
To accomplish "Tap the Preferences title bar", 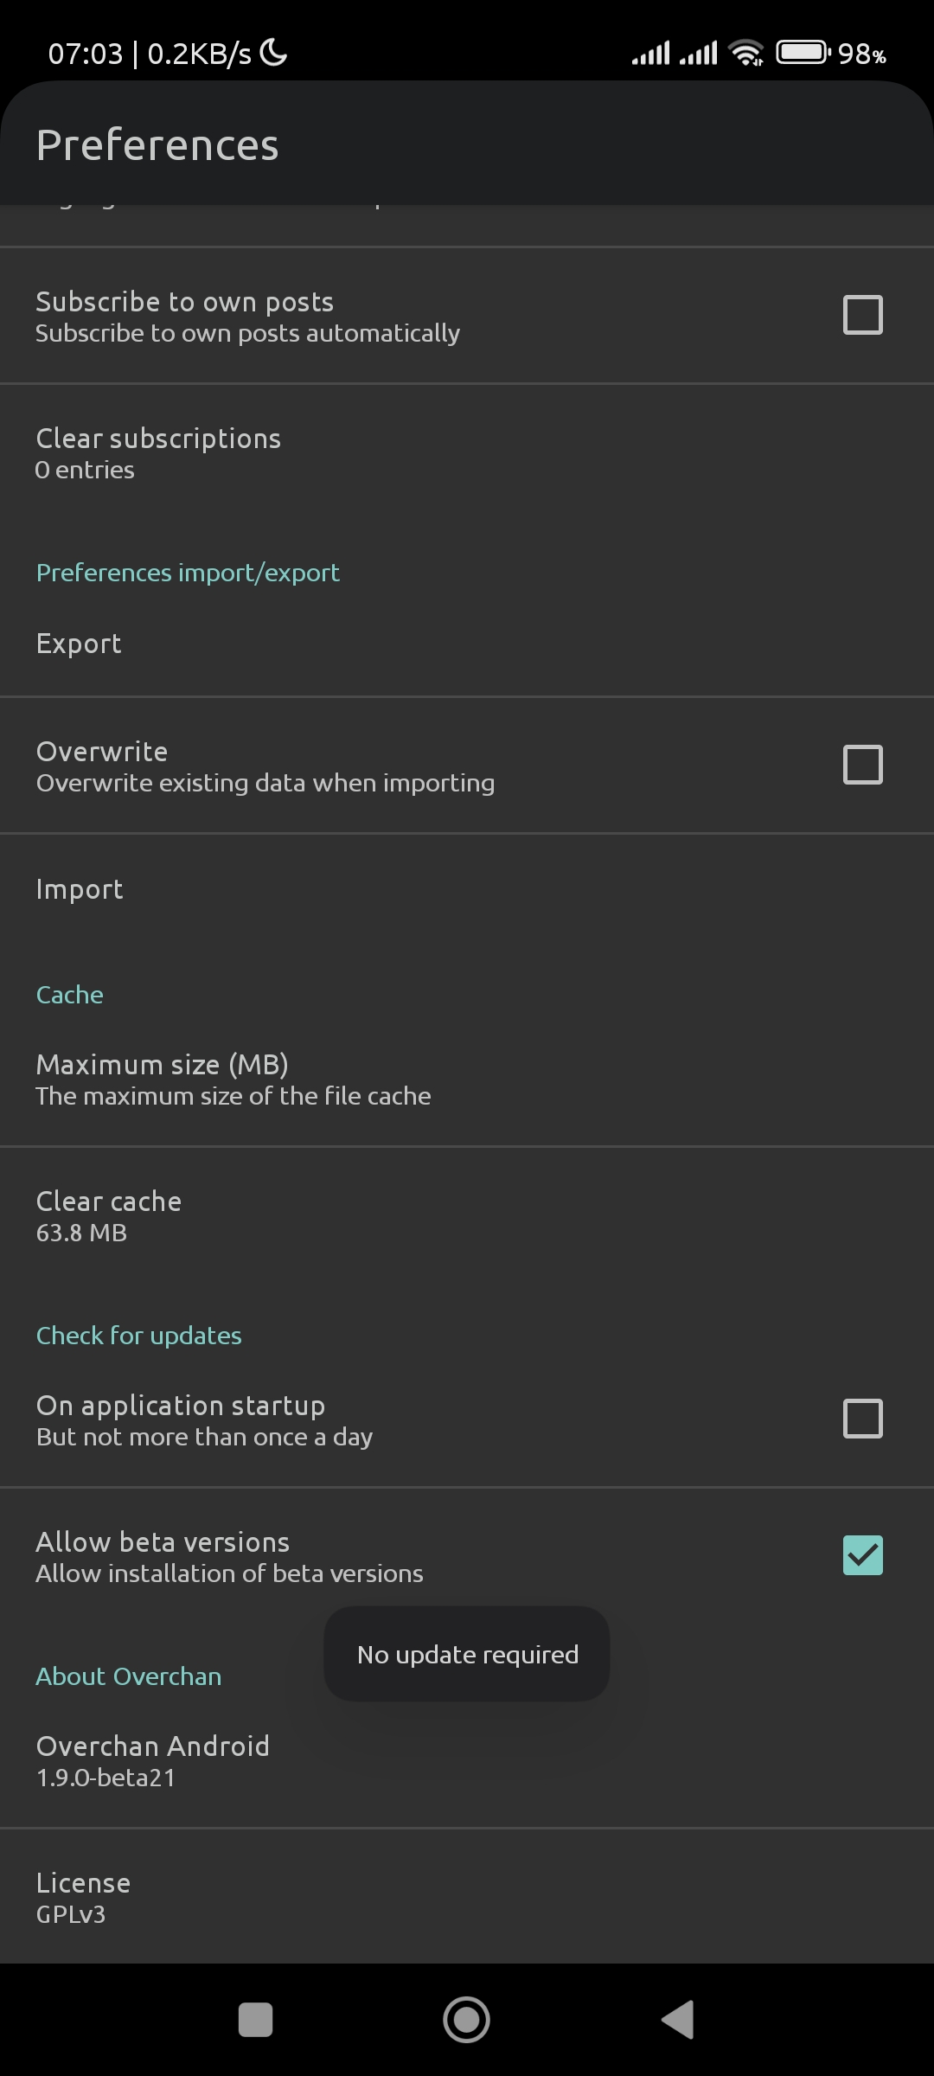I will 157,145.
